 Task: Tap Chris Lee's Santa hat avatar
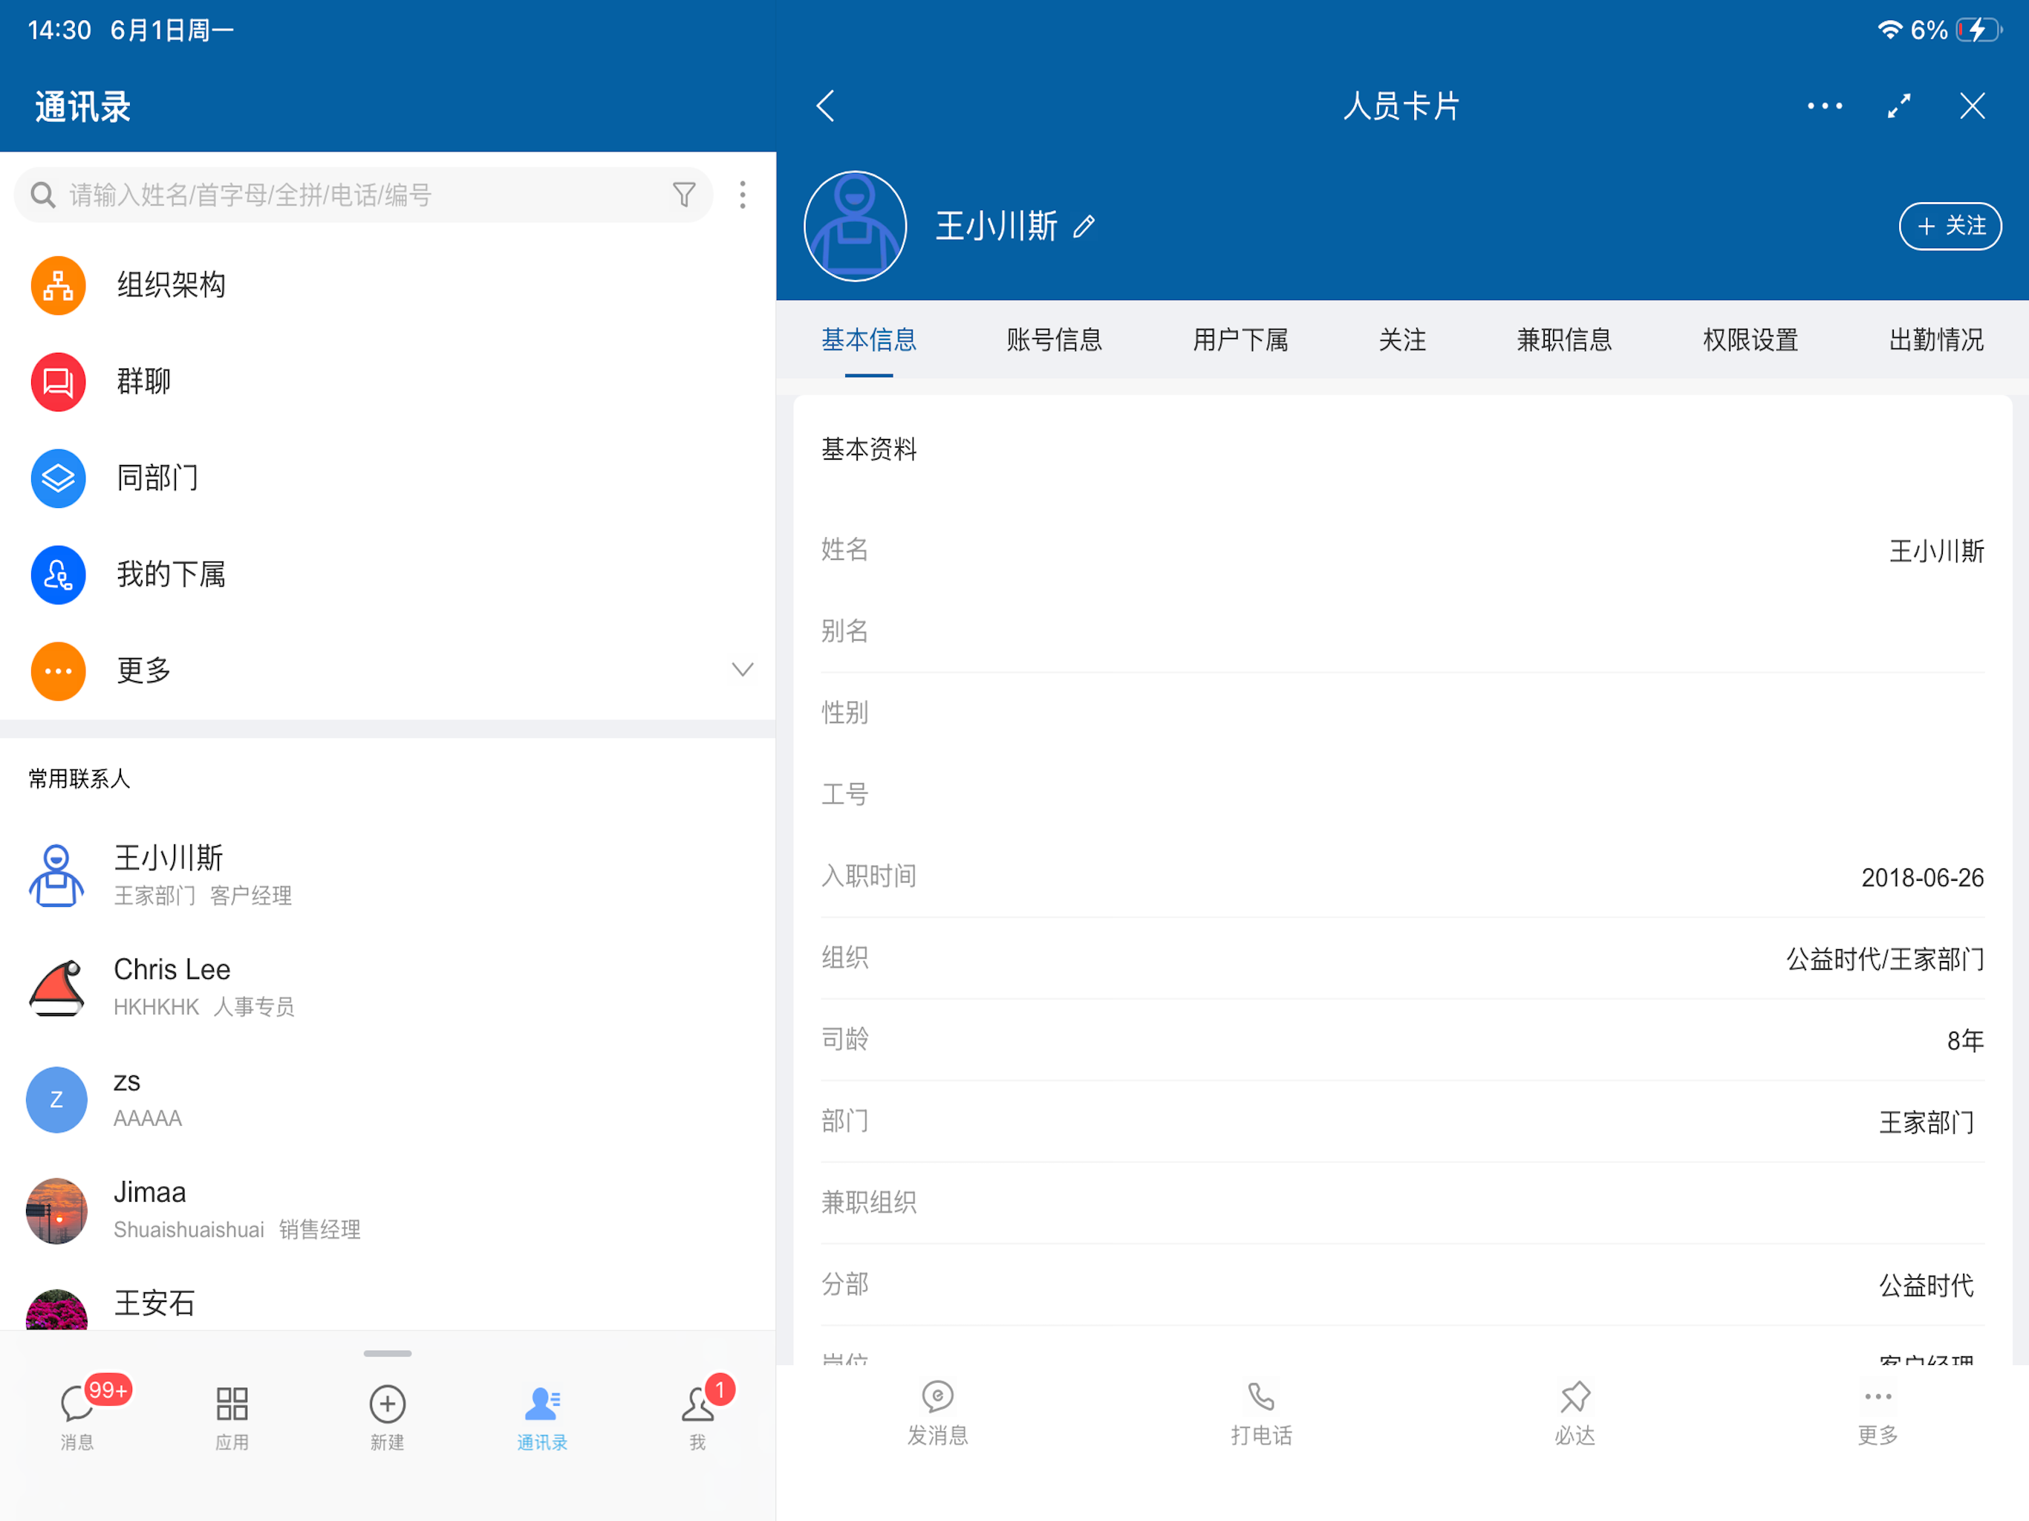click(x=57, y=988)
